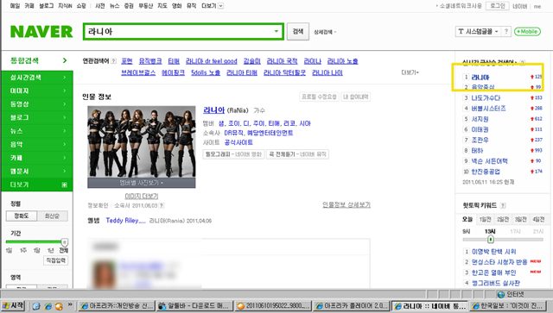Click the 기간 period slider handle
This screenshot has height=313, width=553.
click(x=64, y=242)
